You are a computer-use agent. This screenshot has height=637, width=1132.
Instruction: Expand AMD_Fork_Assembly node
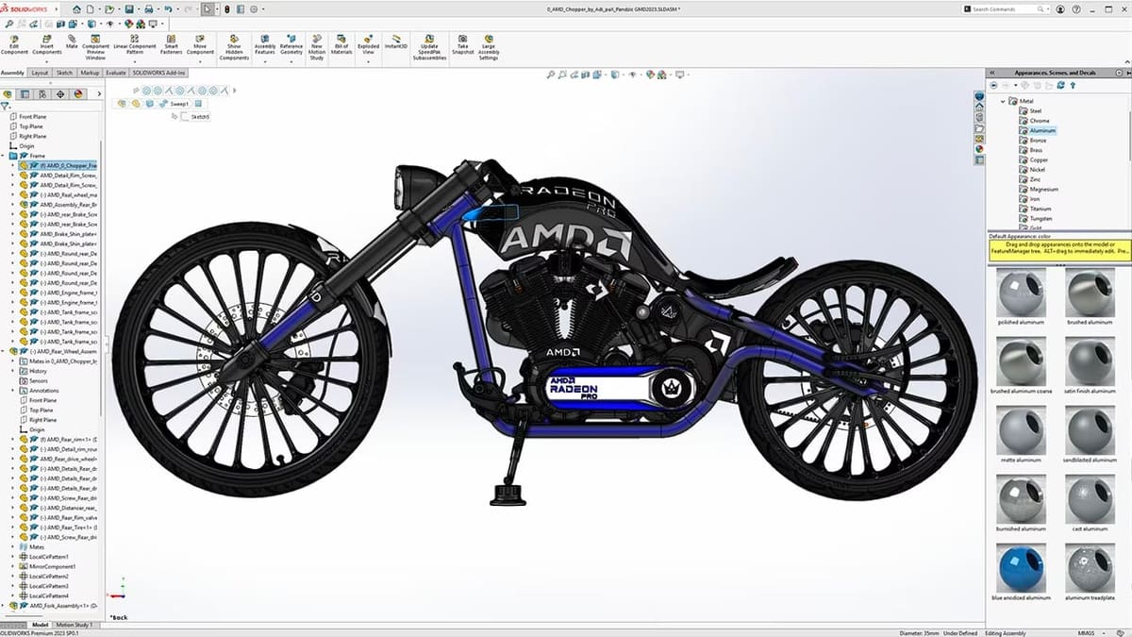5,606
